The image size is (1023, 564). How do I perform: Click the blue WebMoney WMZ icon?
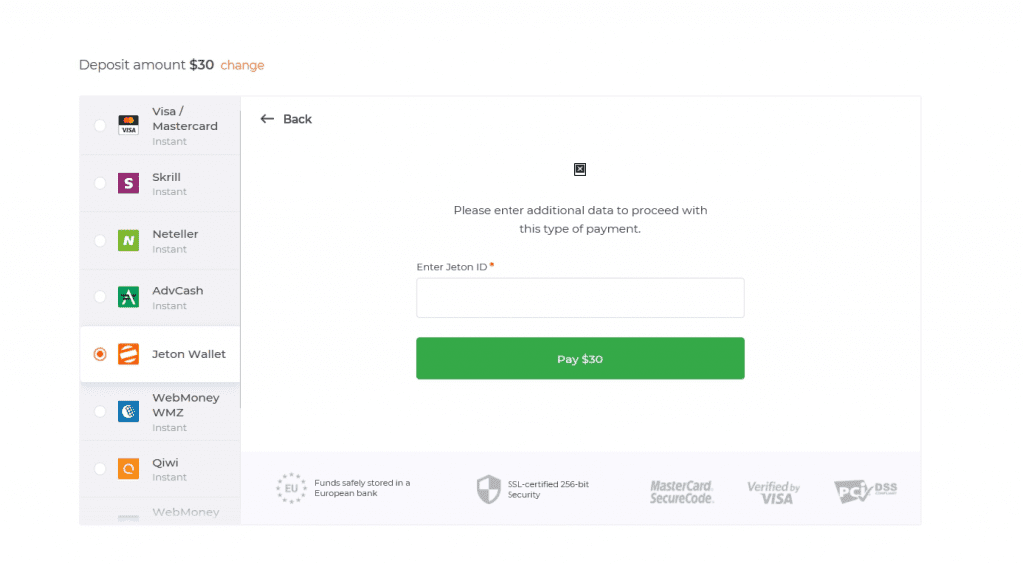pos(128,412)
